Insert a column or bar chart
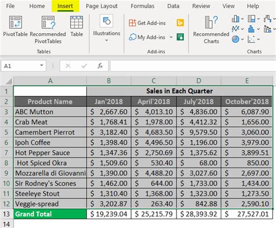This screenshot has height=228, width=276. coord(235,19)
